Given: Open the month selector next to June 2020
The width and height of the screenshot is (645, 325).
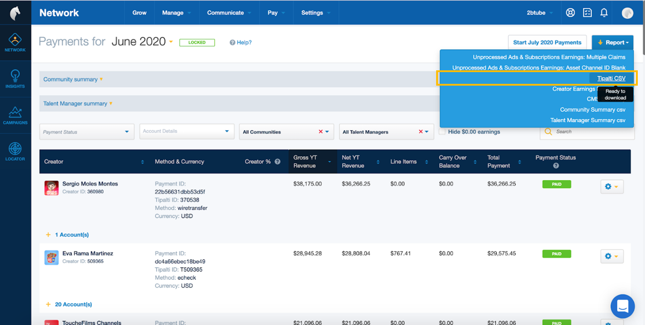Looking at the screenshot, I should 170,41.
